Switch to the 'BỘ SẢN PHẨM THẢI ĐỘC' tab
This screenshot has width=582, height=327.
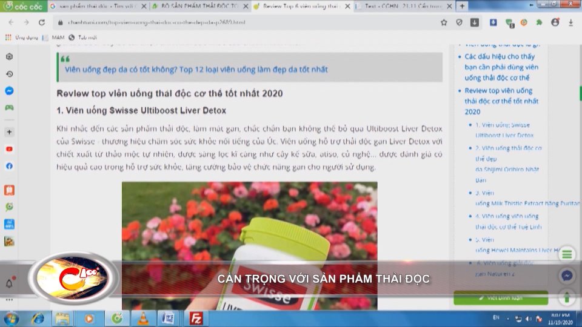tap(196, 6)
